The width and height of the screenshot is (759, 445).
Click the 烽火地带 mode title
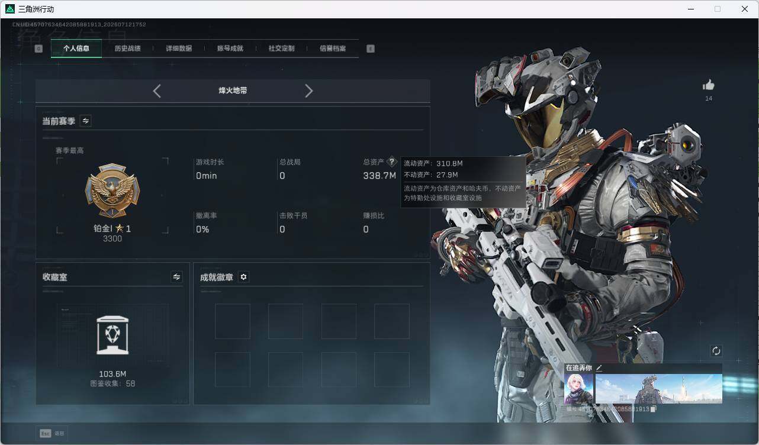tap(233, 91)
